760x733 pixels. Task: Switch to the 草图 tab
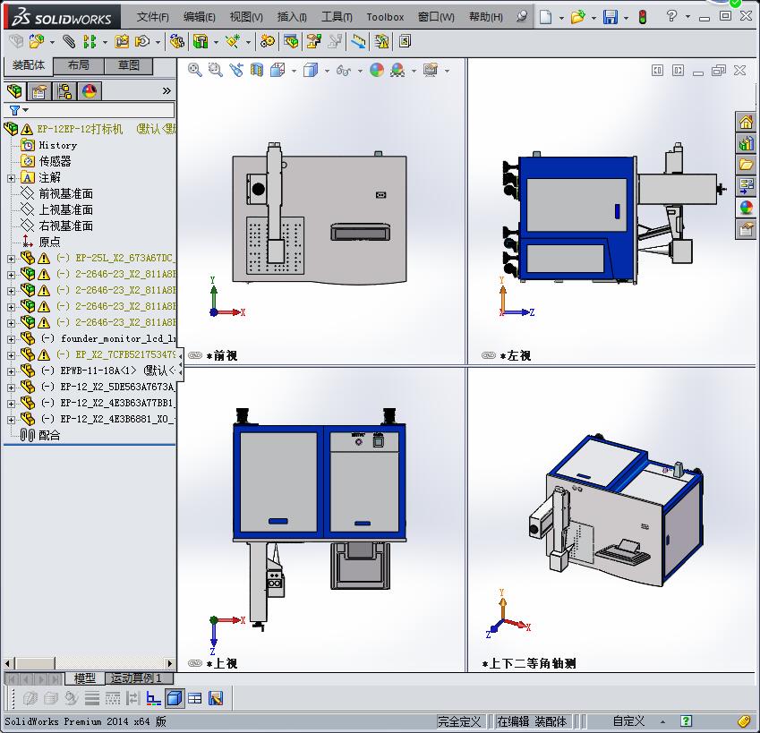[128, 65]
